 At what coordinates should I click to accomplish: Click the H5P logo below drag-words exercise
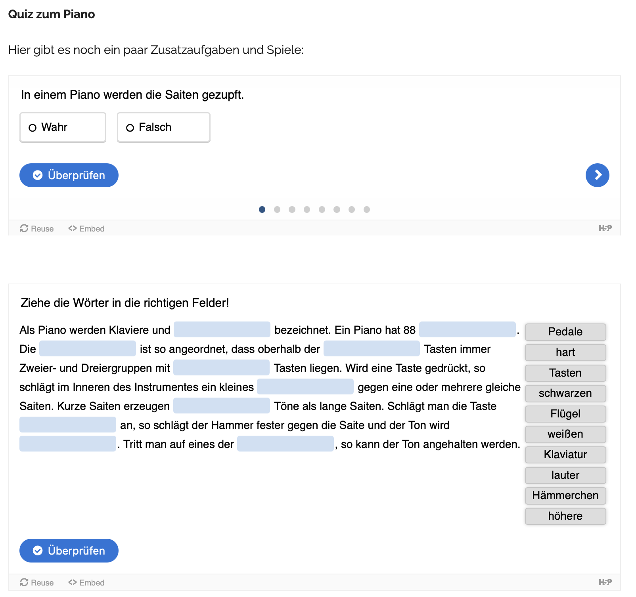click(x=605, y=582)
